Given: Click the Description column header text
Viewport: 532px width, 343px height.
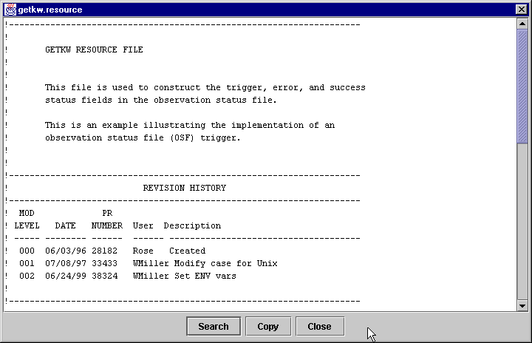Looking at the screenshot, I should coord(192,225).
